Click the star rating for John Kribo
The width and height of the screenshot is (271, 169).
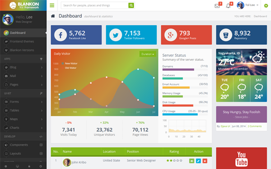click(x=174, y=160)
